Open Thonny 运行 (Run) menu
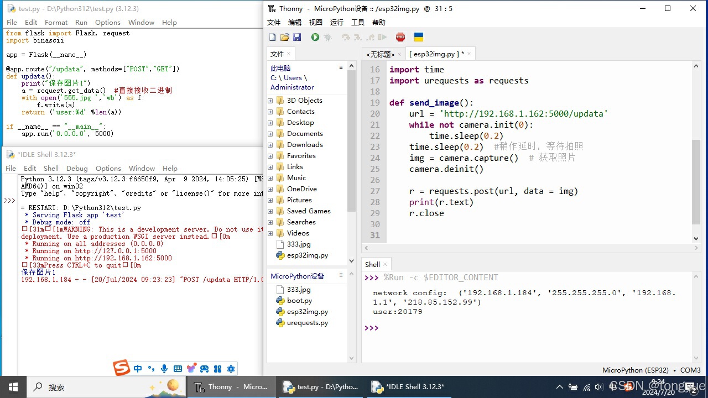The height and width of the screenshot is (398, 708). pos(337,23)
